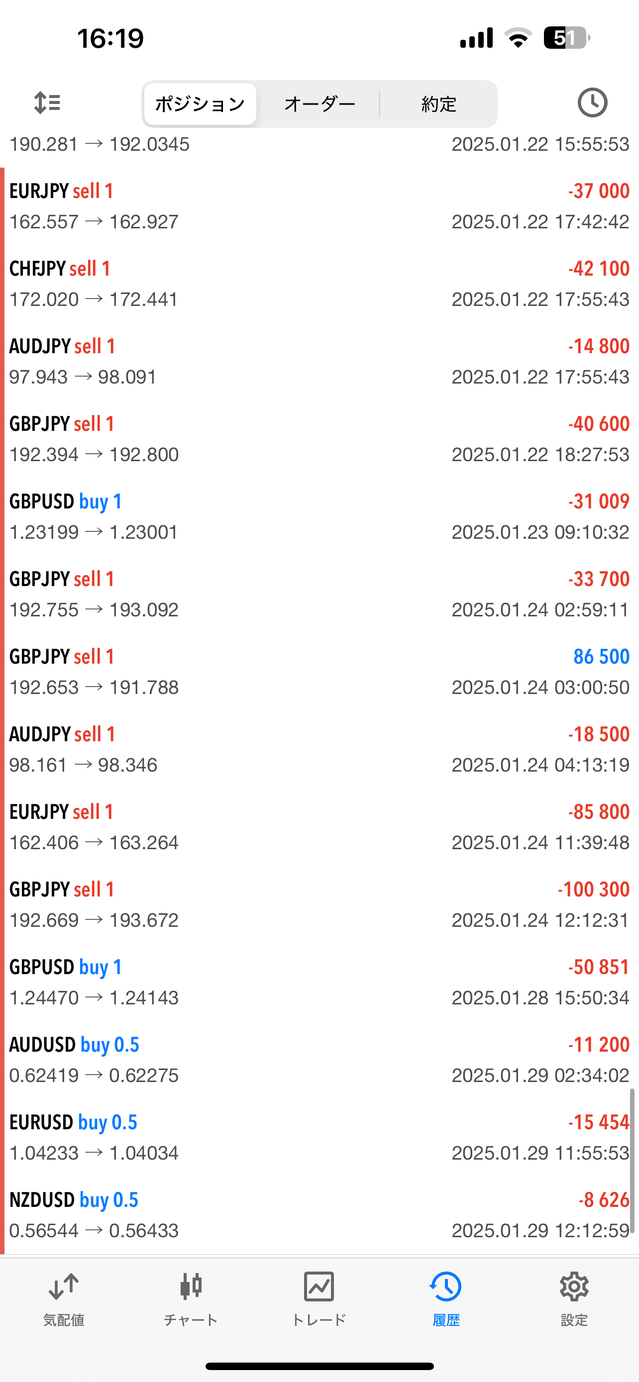This screenshot has height=1382, width=639.
Task: Tap the home indicator bar
Action: [x=319, y=1366]
